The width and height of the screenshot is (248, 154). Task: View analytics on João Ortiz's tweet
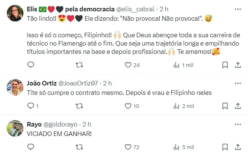coord(176,106)
